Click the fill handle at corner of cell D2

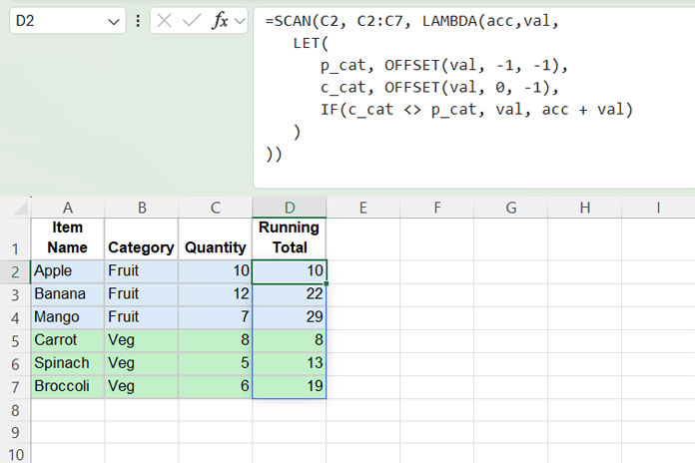327,283
